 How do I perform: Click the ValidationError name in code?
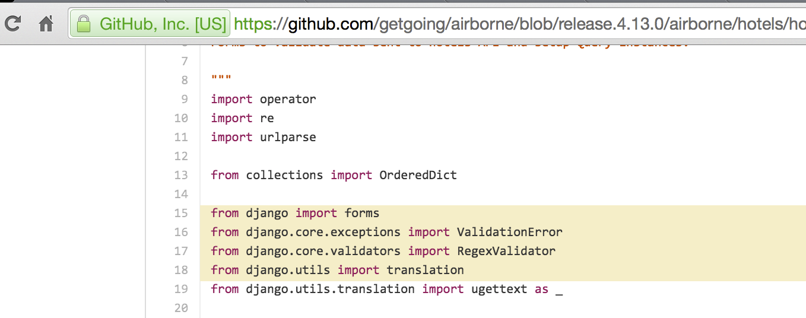tap(509, 232)
